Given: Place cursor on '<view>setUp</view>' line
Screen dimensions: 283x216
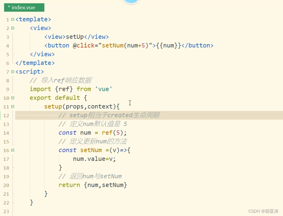Looking at the screenshot, I should pyautogui.click(x=77, y=37).
